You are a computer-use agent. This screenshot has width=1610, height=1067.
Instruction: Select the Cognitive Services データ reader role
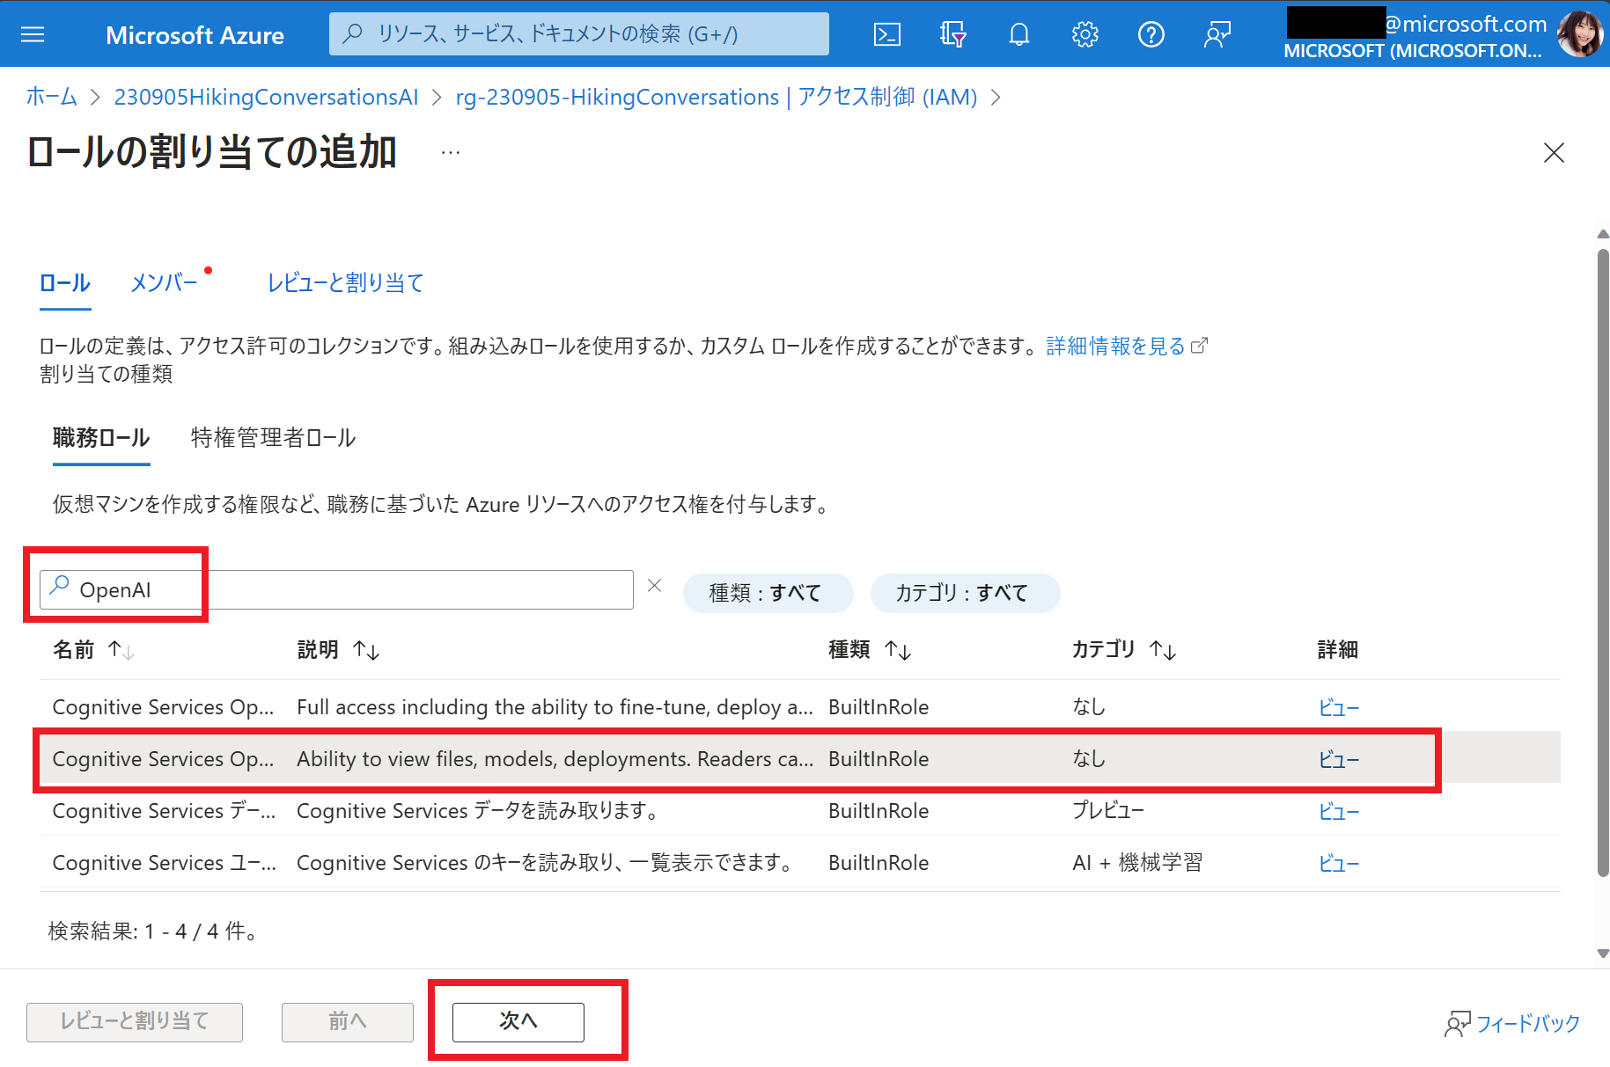tap(800, 810)
